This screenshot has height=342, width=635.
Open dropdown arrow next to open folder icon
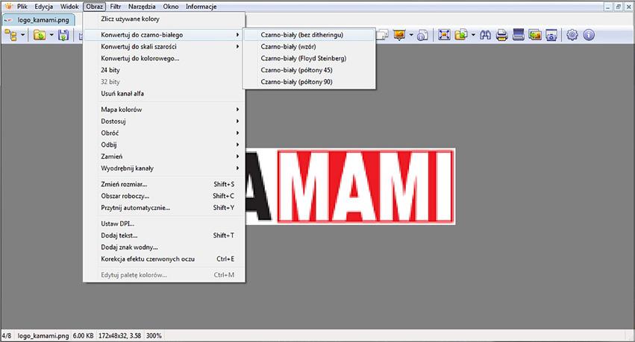coord(51,35)
